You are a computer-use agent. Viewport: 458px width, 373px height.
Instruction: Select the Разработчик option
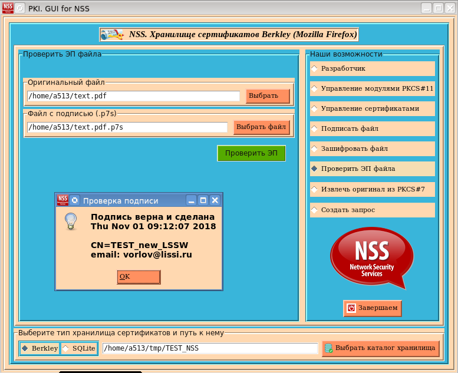373,68
